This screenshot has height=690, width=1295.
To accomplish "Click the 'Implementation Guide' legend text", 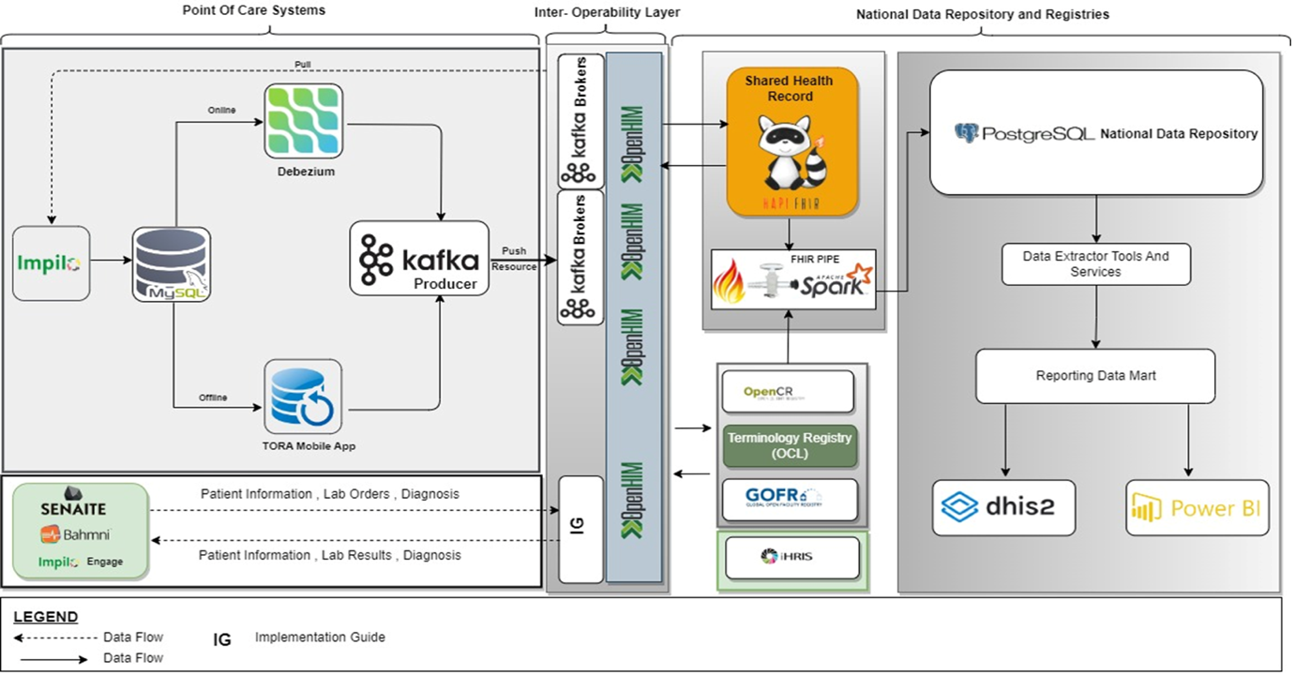I will pos(320,637).
